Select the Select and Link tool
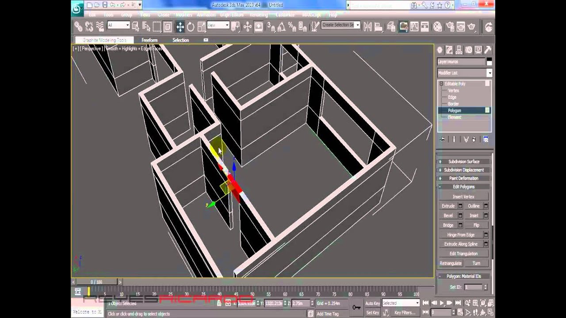The height and width of the screenshot is (318, 566). 78,27
